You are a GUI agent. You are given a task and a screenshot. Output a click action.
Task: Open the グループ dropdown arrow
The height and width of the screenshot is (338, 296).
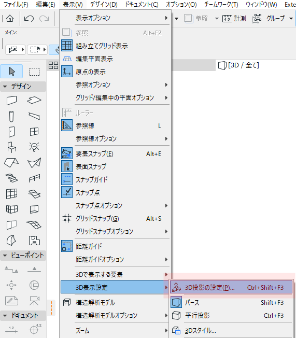(291, 19)
